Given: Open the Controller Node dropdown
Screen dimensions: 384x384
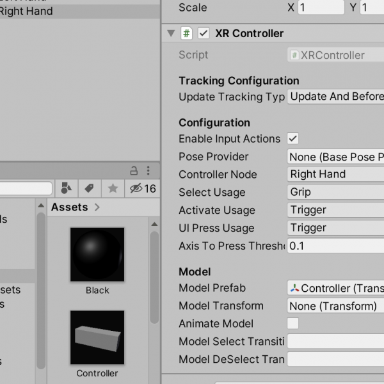Looking at the screenshot, I should click(x=335, y=174).
